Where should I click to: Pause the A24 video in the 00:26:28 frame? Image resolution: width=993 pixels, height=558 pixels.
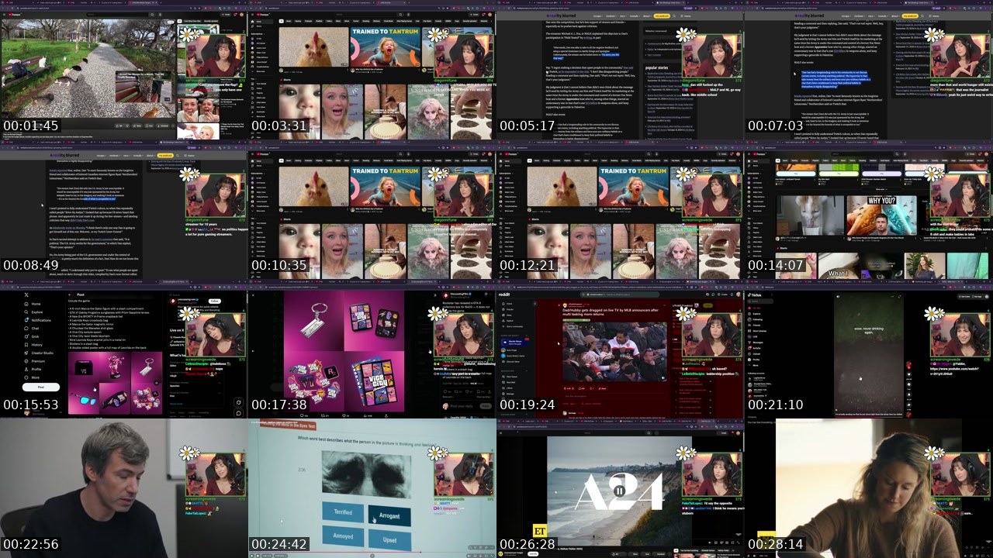619,491
